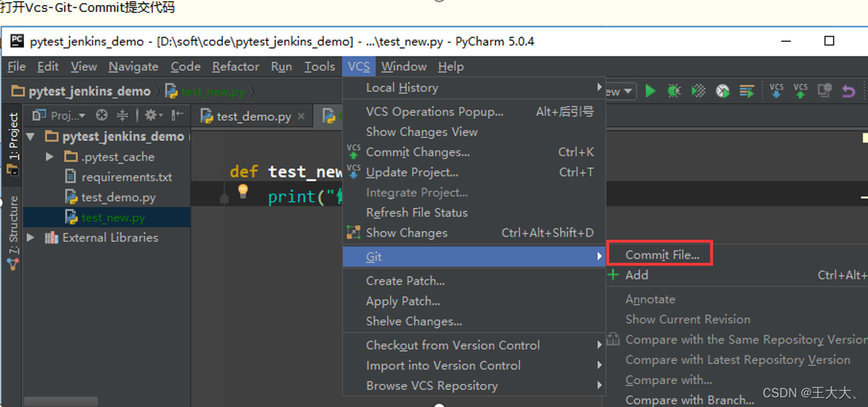Click the purple revert arrow icon
The image size is (868, 407).
(848, 91)
